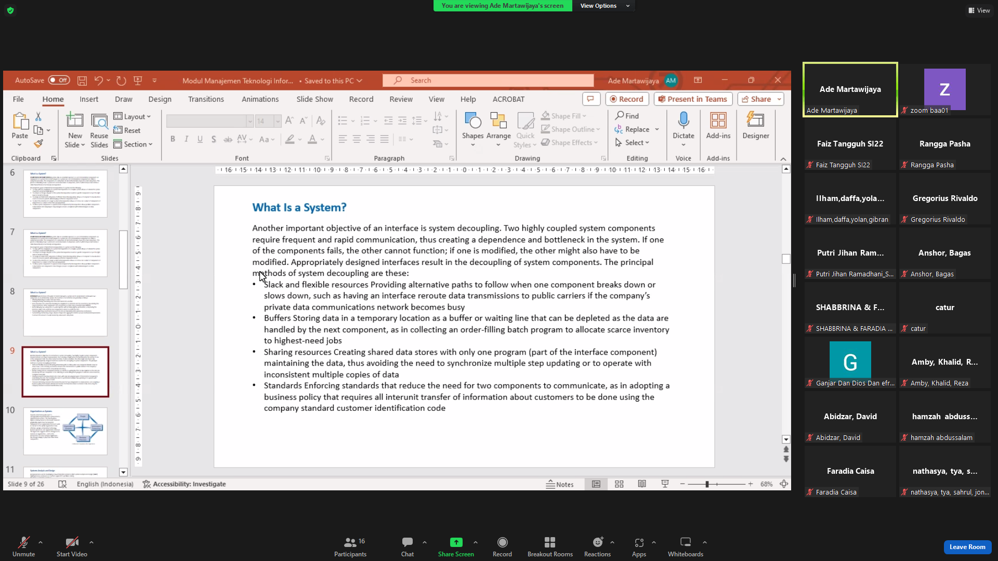Click the New Slide icon
Viewport: 998px width, 561px height.
coord(75,121)
